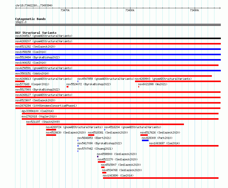Click the 73480k ruler position label
Image resolution: width=228 pixels, height=188 pixels.
(130, 10)
